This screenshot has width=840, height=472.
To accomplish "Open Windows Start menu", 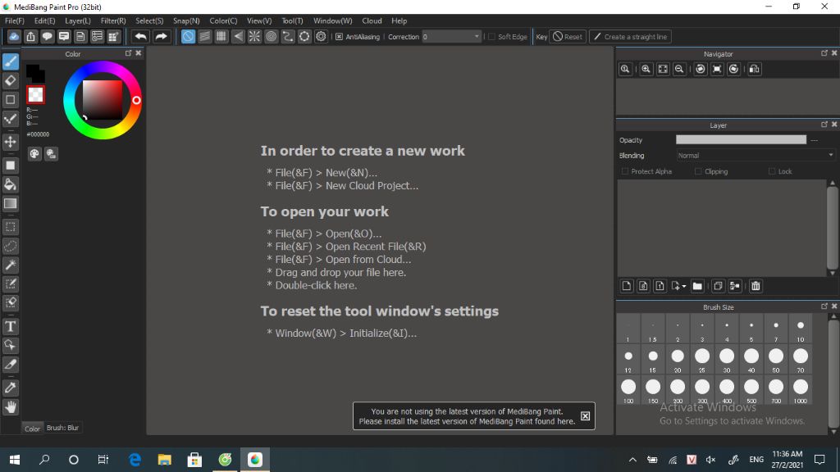I will click(15, 460).
